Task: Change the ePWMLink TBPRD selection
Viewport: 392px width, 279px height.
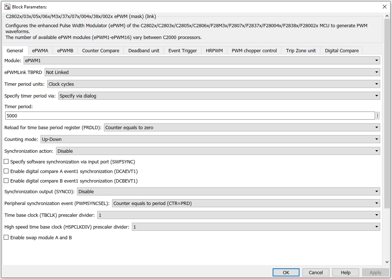Action: coord(212,72)
